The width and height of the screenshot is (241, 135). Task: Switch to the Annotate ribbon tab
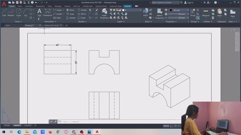(29, 6)
